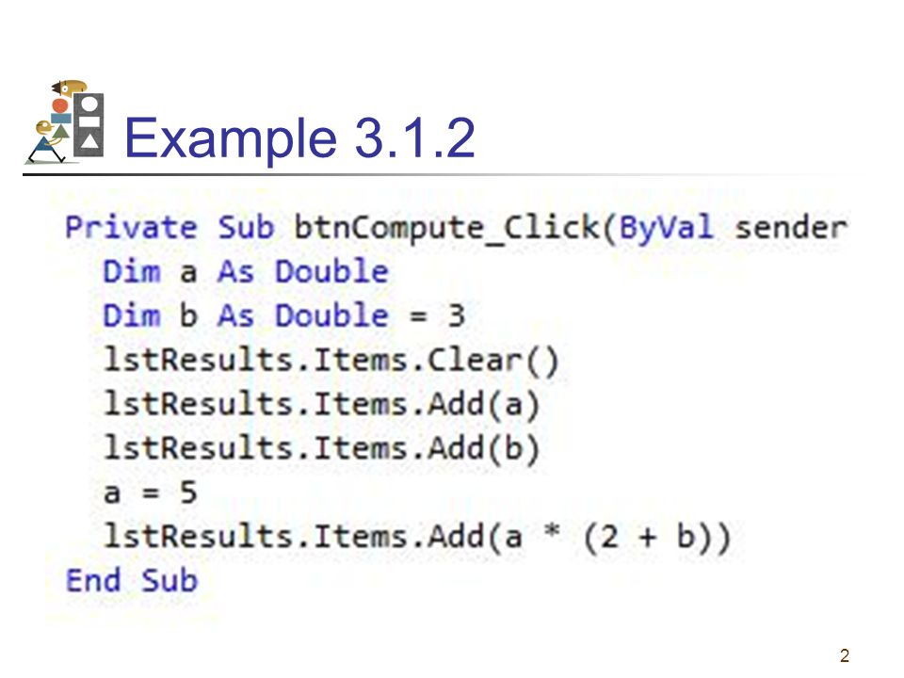Click the slide number 2
Image resolution: width=904 pixels, height=678 pixels.
pyautogui.click(x=845, y=655)
